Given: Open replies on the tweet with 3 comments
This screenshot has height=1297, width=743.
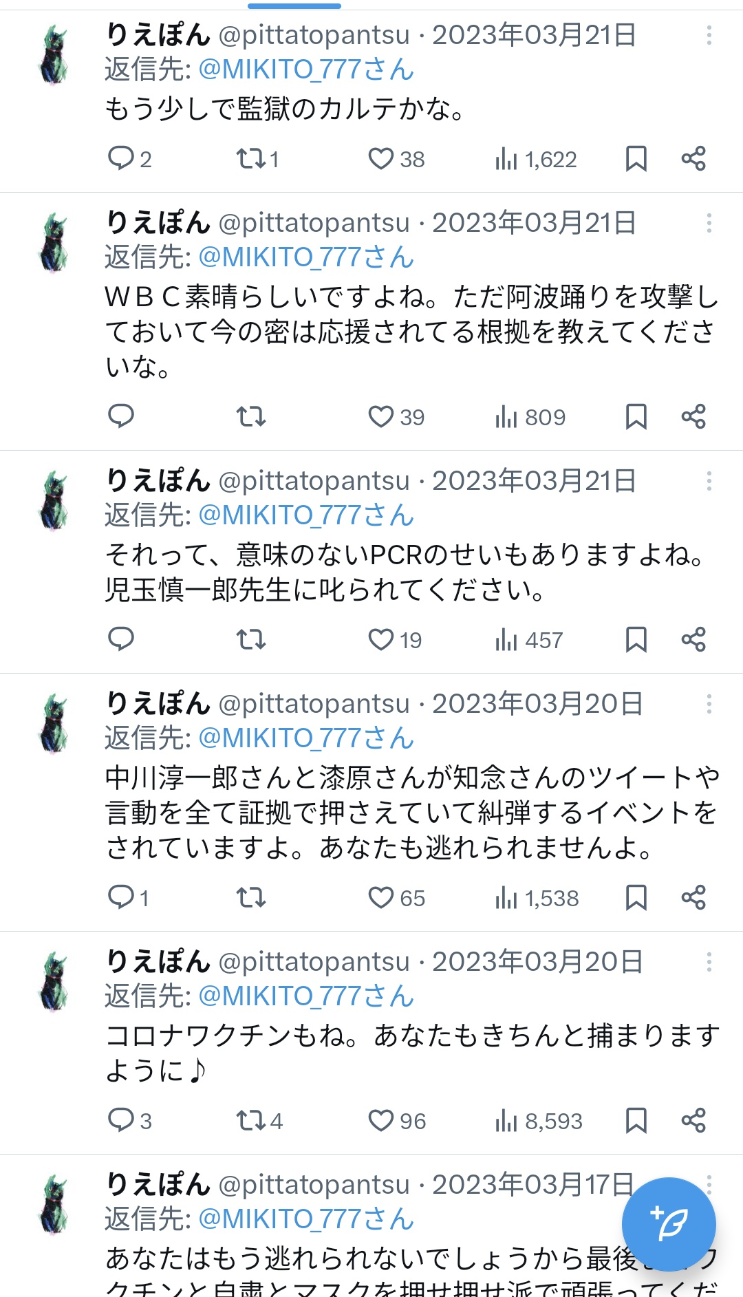Looking at the screenshot, I should (x=121, y=1120).
